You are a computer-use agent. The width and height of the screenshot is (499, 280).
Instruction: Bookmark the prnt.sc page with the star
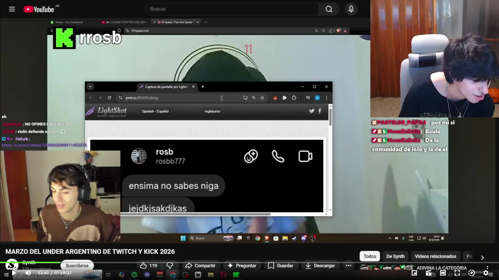262,98
